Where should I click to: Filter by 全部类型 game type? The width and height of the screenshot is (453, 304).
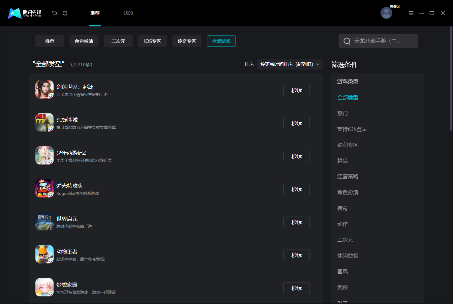(348, 97)
